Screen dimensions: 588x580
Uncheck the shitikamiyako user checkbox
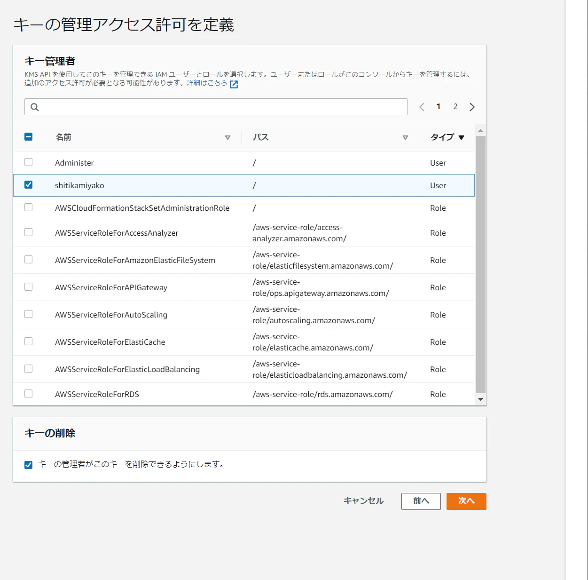click(x=29, y=185)
